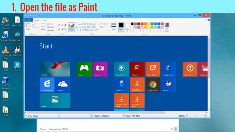The width and height of the screenshot is (235, 132).
Task: Choose the Diamond shape
Action: [80, 27]
